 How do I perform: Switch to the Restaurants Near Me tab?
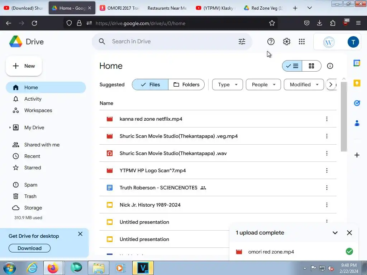[167, 8]
